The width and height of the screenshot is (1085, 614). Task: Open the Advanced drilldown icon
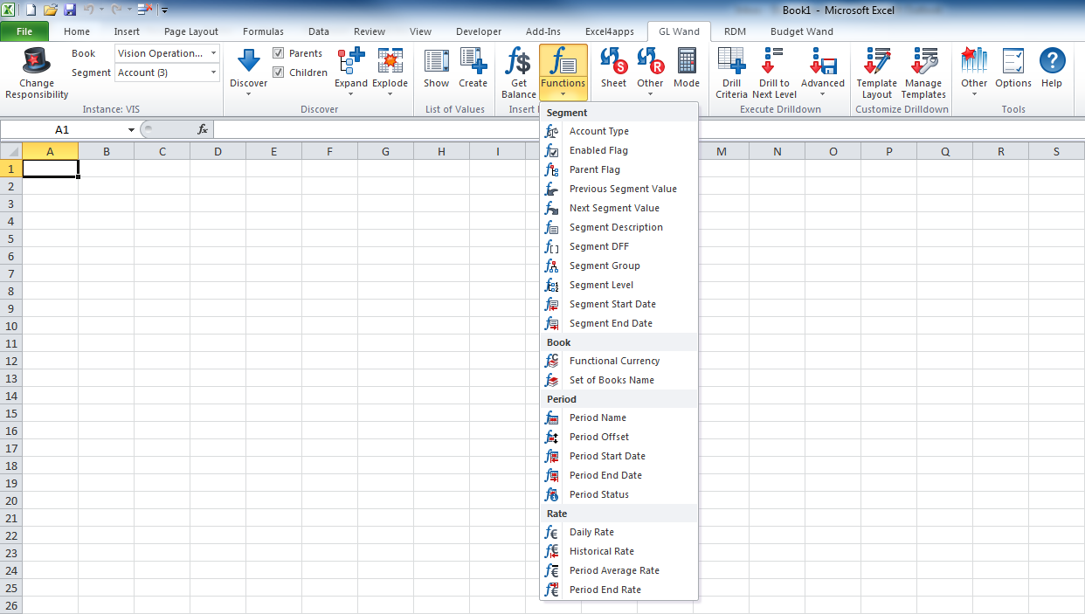click(823, 60)
